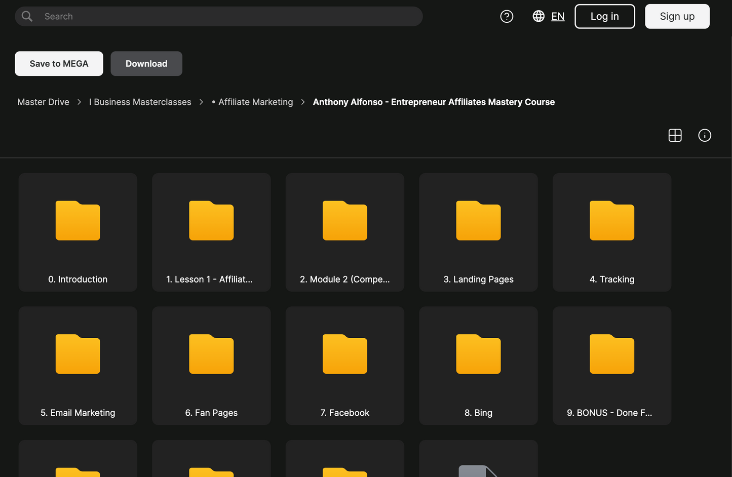Select the '6. Fan Pages' label

click(x=211, y=413)
